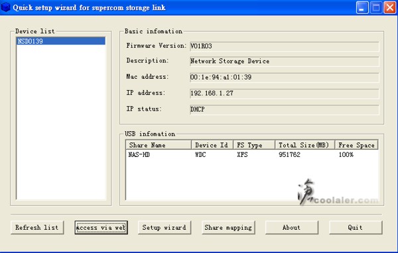
Task: Click the Mac address field
Action: coord(285,77)
